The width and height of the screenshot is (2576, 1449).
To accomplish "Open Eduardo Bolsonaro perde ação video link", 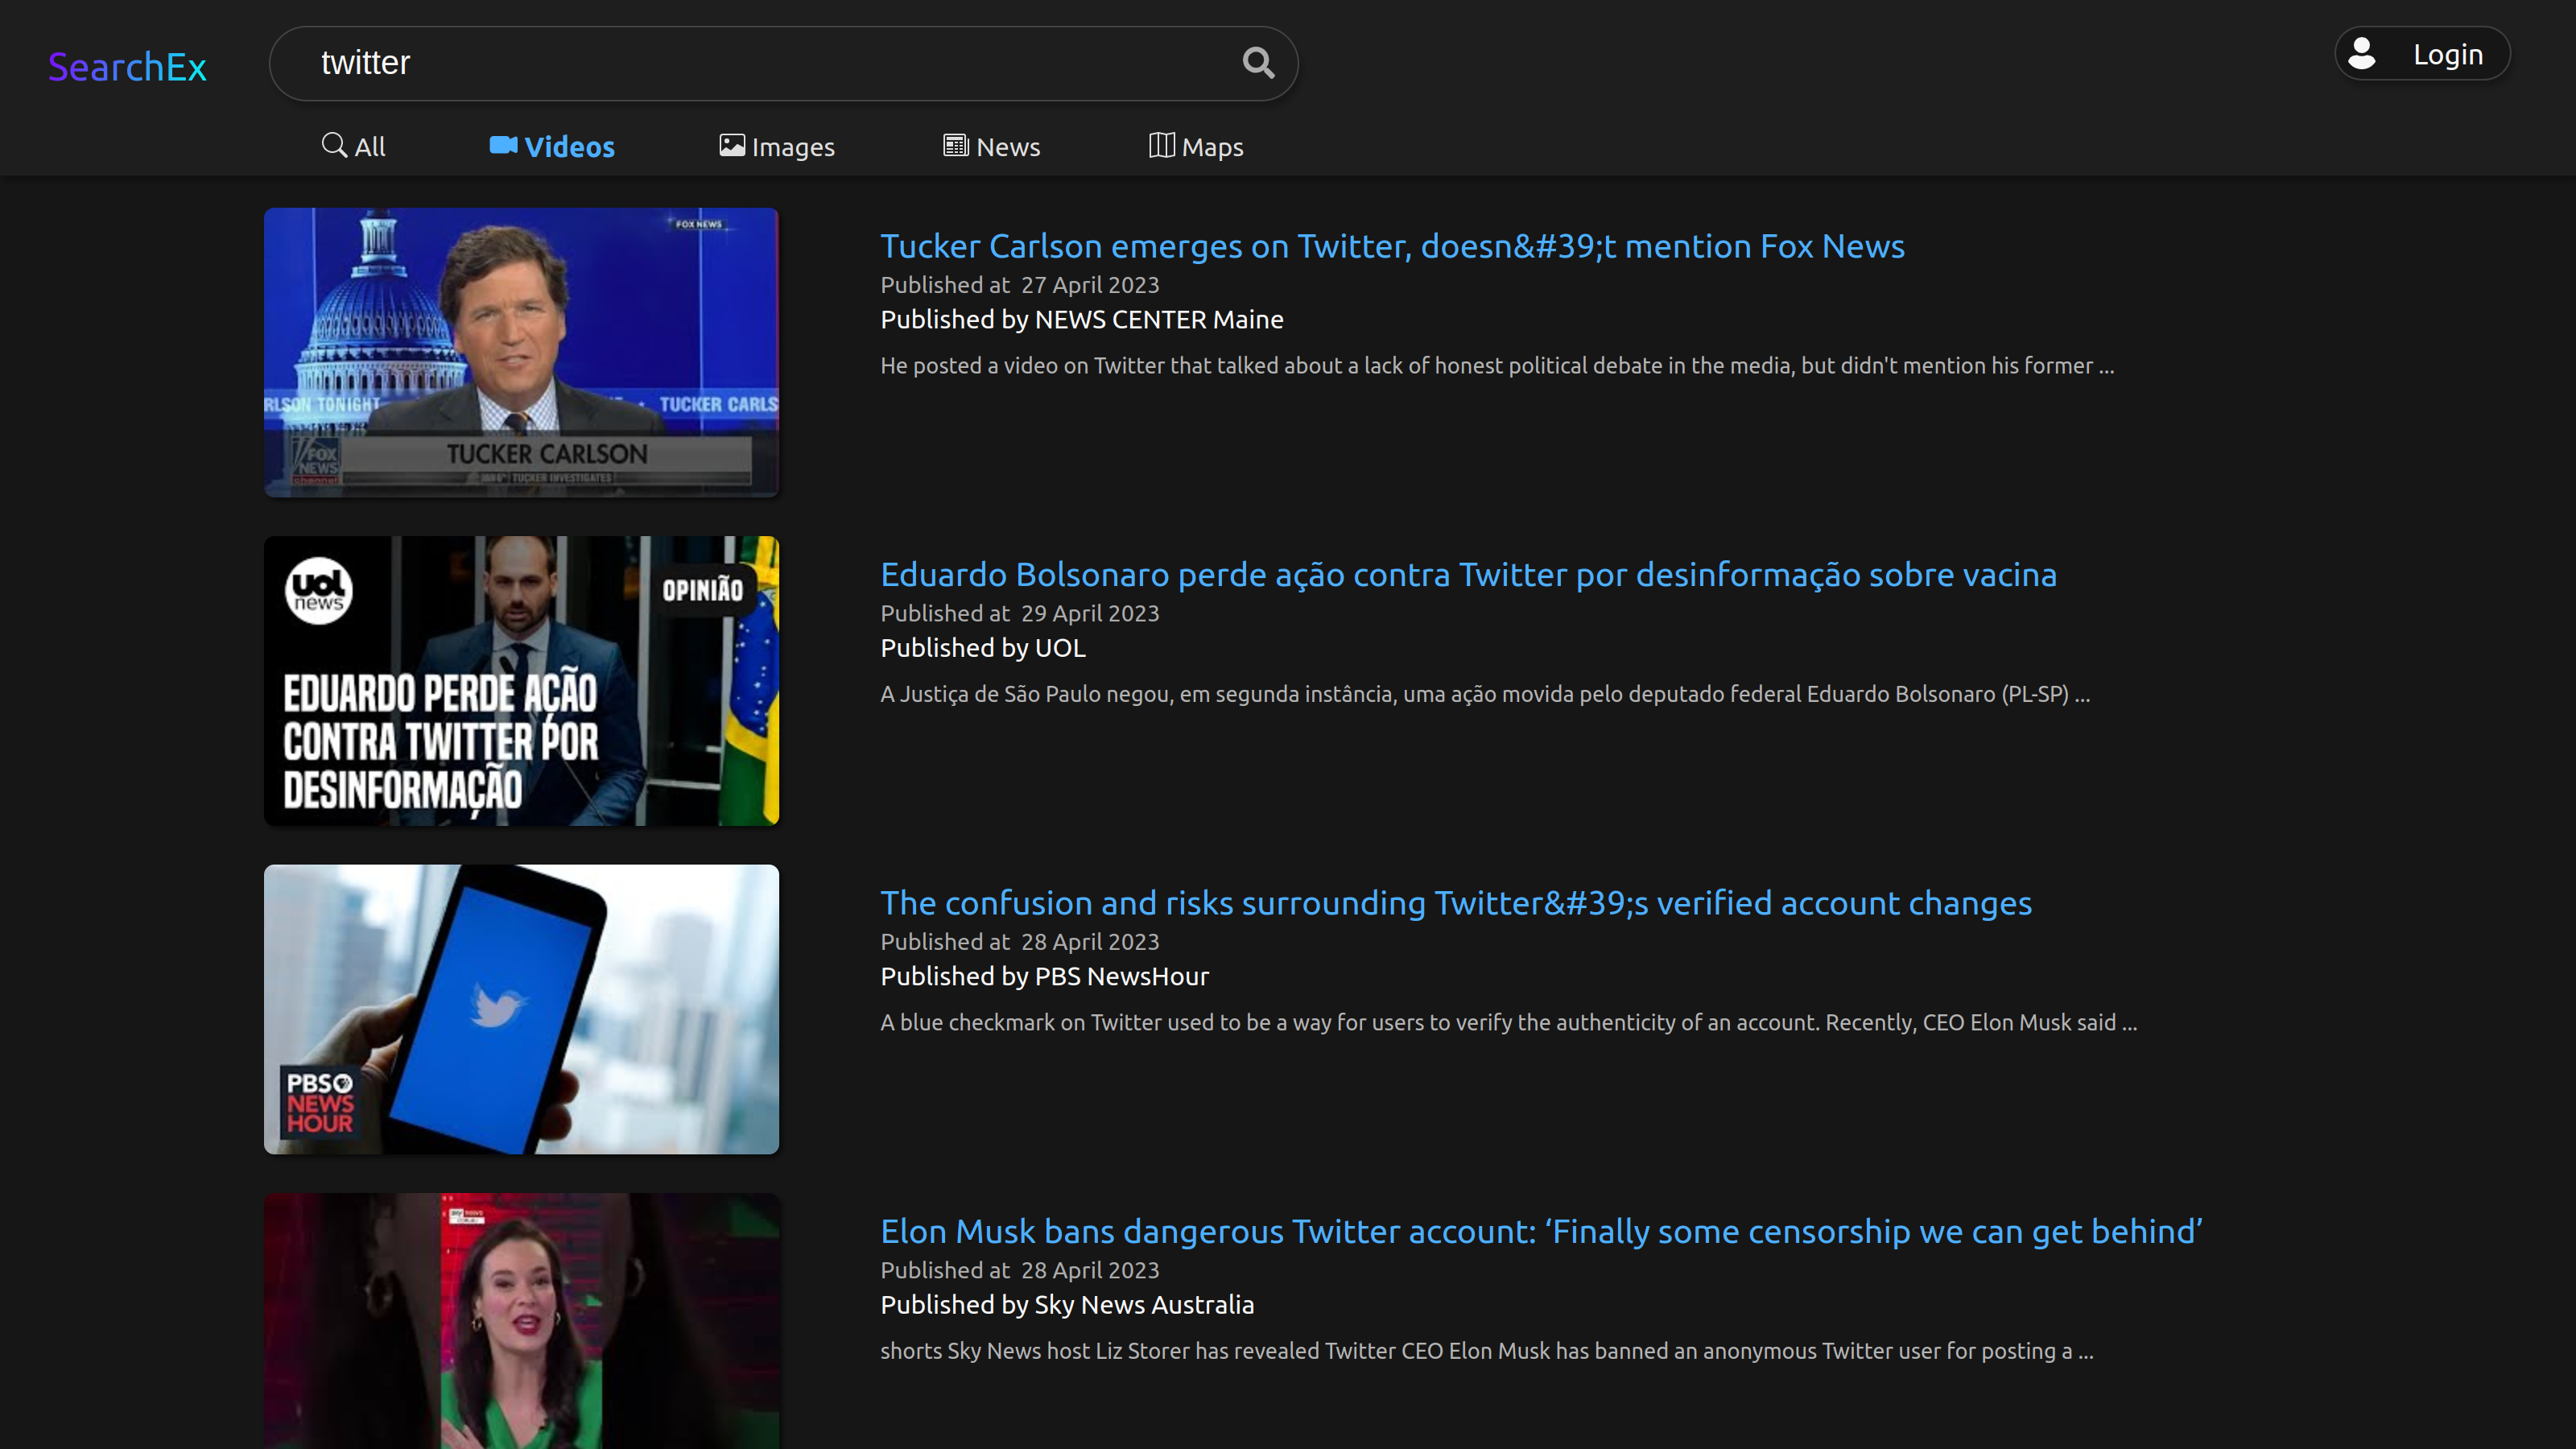I will [1468, 575].
